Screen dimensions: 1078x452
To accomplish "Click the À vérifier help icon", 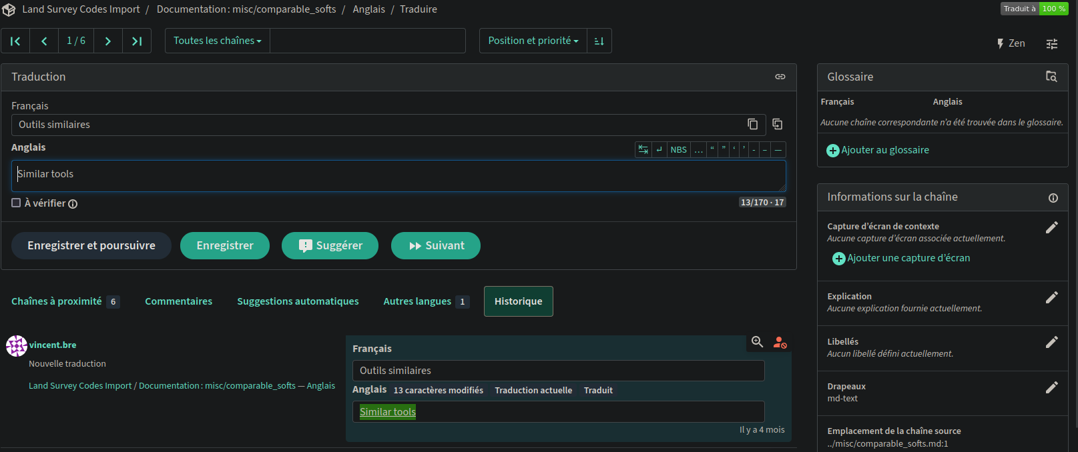I will pos(73,204).
